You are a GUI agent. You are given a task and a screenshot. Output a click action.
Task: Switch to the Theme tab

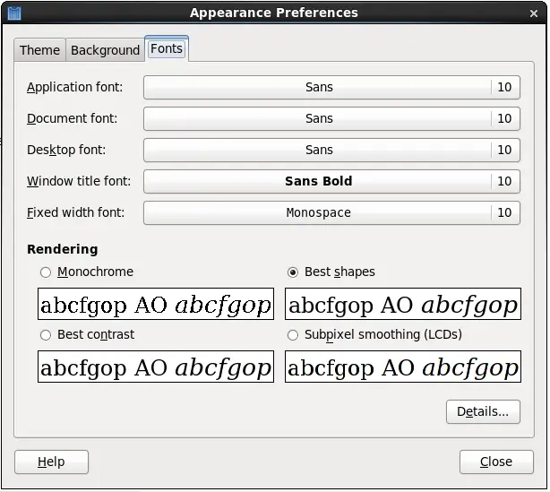pyautogui.click(x=39, y=50)
